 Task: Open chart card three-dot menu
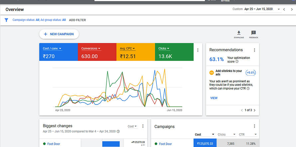pos(198,50)
